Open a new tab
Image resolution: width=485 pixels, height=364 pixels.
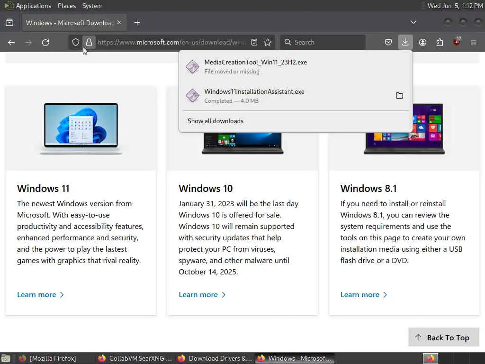tap(137, 23)
